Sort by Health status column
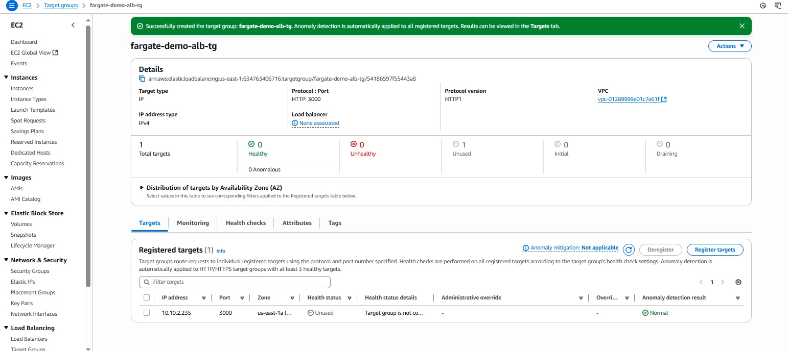 [x=350, y=298]
